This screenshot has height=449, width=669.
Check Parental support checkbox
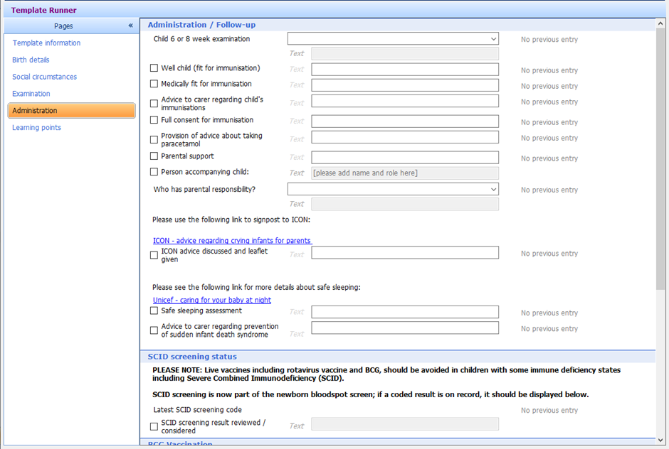[154, 155]
